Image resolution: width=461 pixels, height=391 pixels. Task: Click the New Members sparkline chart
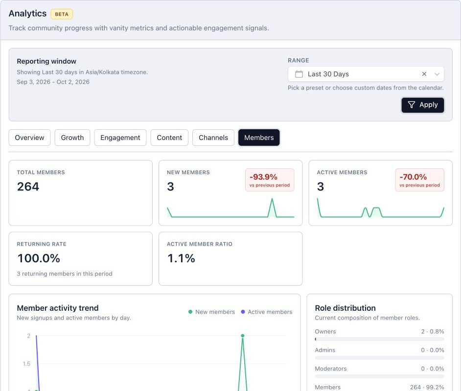230,208
